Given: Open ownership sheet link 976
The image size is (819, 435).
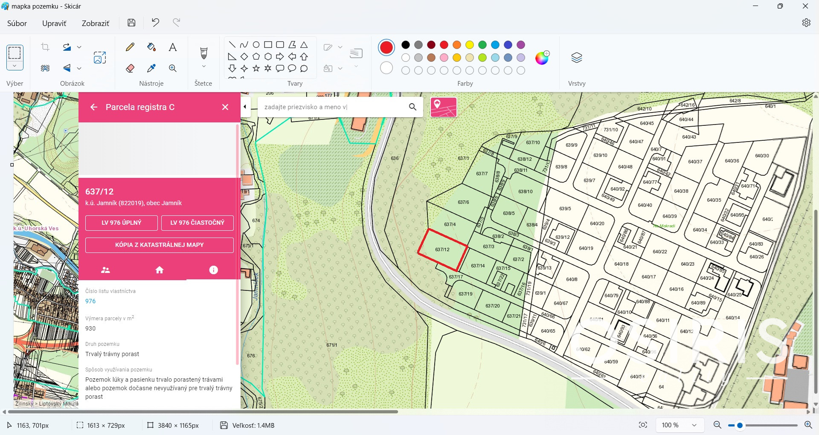Looking at the screenshot, I should [x=90, y=301].
